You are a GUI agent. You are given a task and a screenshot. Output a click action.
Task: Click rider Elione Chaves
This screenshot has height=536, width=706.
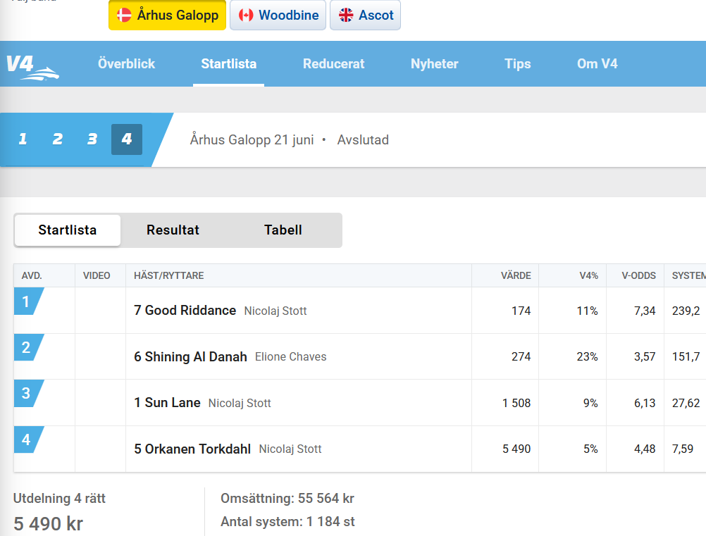click(x=291, y=357)
